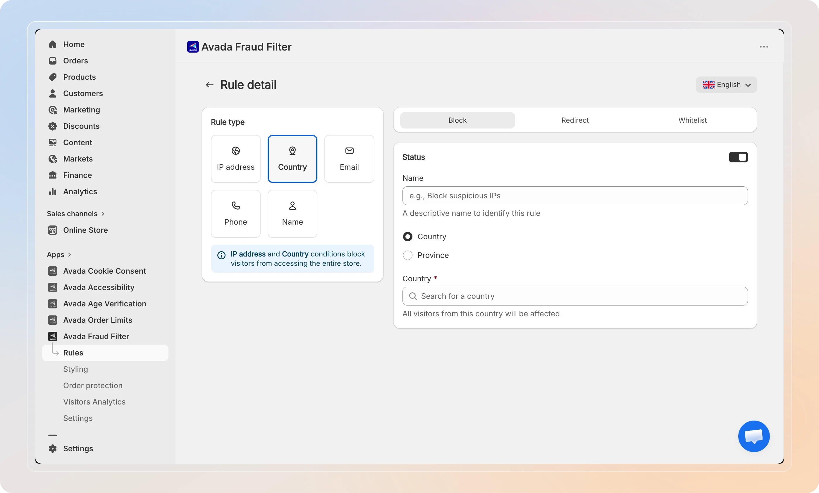Click the magnifier icon in country search

coord(413,296)
